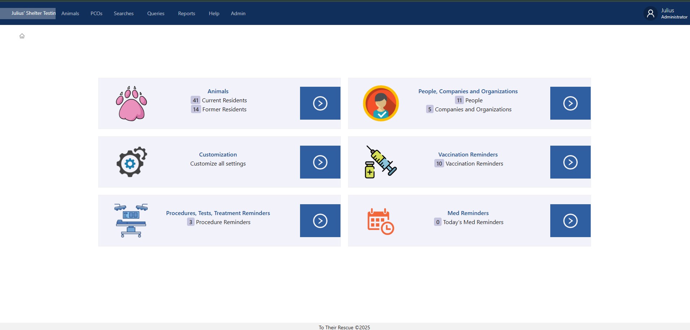Open Animals with its arrow button

(320, 103)
